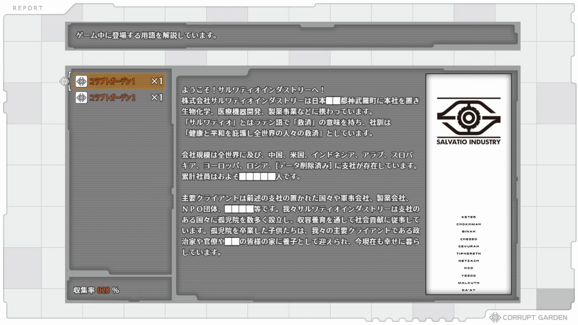Click the ゲーム中に登場する用語 description bar
This screenshot has width=578, height=325.
click(x=293, y=36)
